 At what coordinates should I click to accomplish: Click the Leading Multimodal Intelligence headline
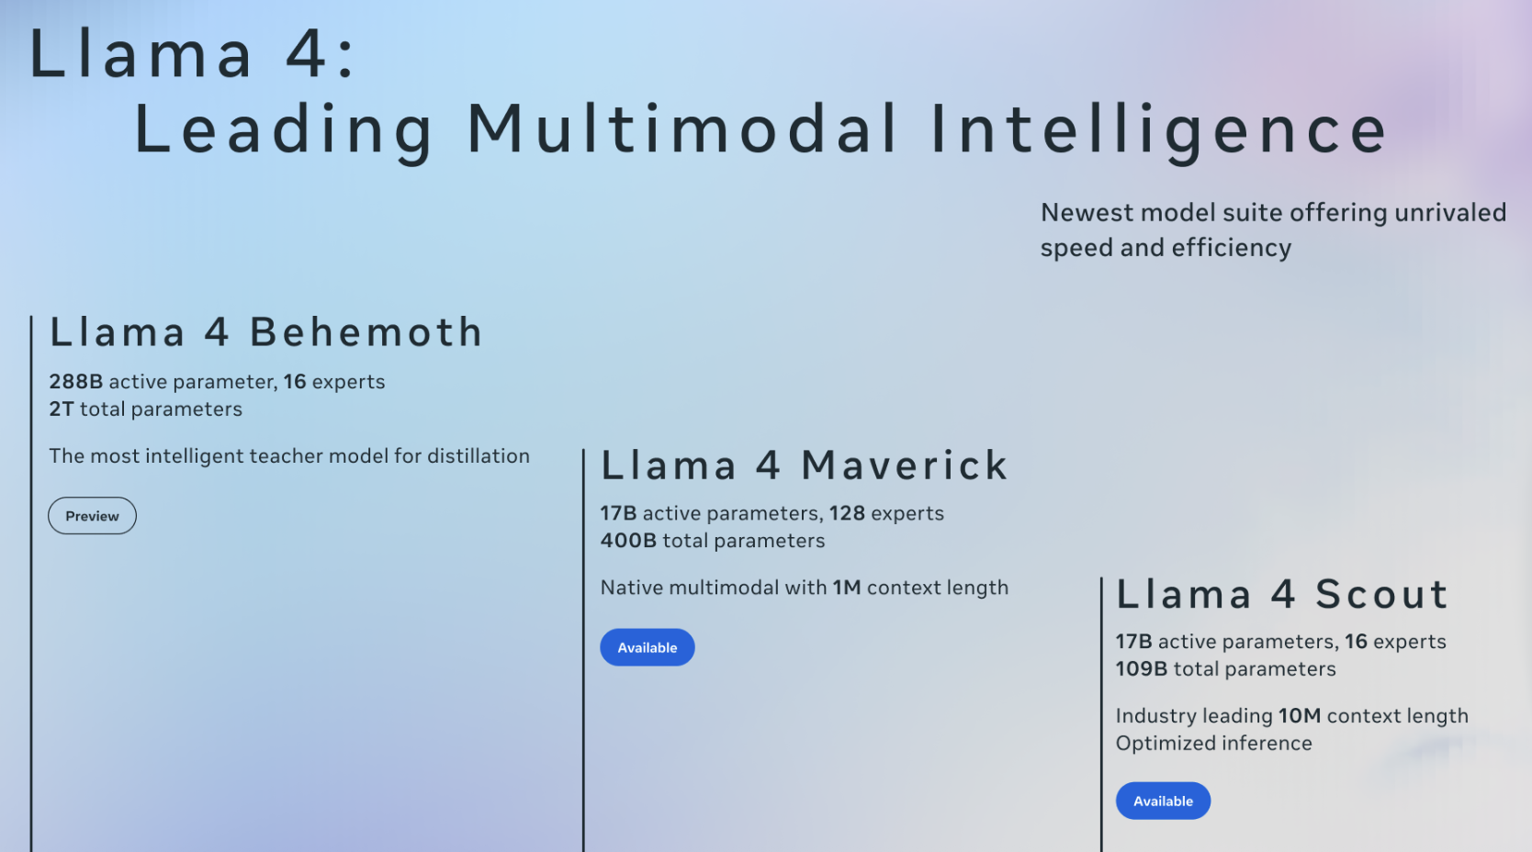point(760,129)
